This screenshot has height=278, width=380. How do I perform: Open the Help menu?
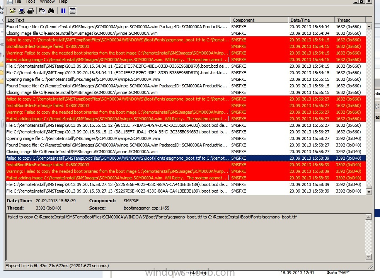pos(63,2)
